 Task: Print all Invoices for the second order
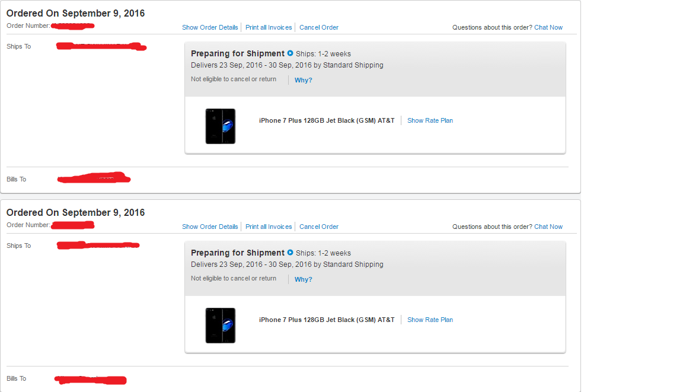point(269,227)
